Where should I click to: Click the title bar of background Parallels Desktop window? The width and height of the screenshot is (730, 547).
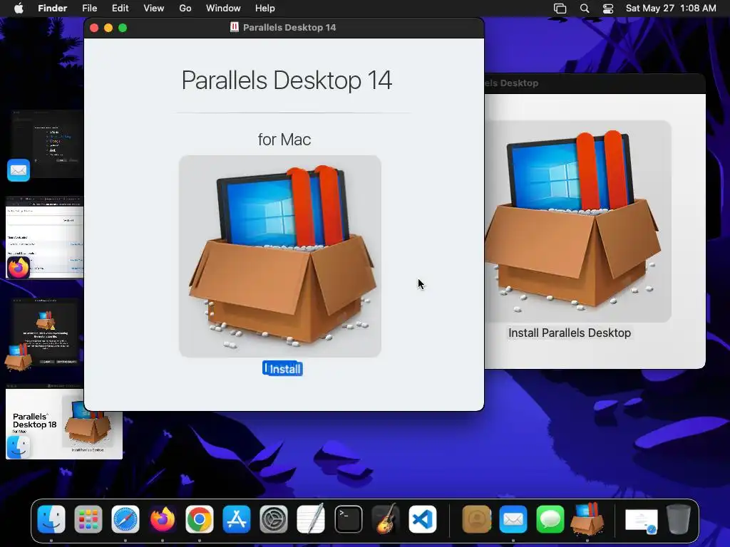point(595,83)
